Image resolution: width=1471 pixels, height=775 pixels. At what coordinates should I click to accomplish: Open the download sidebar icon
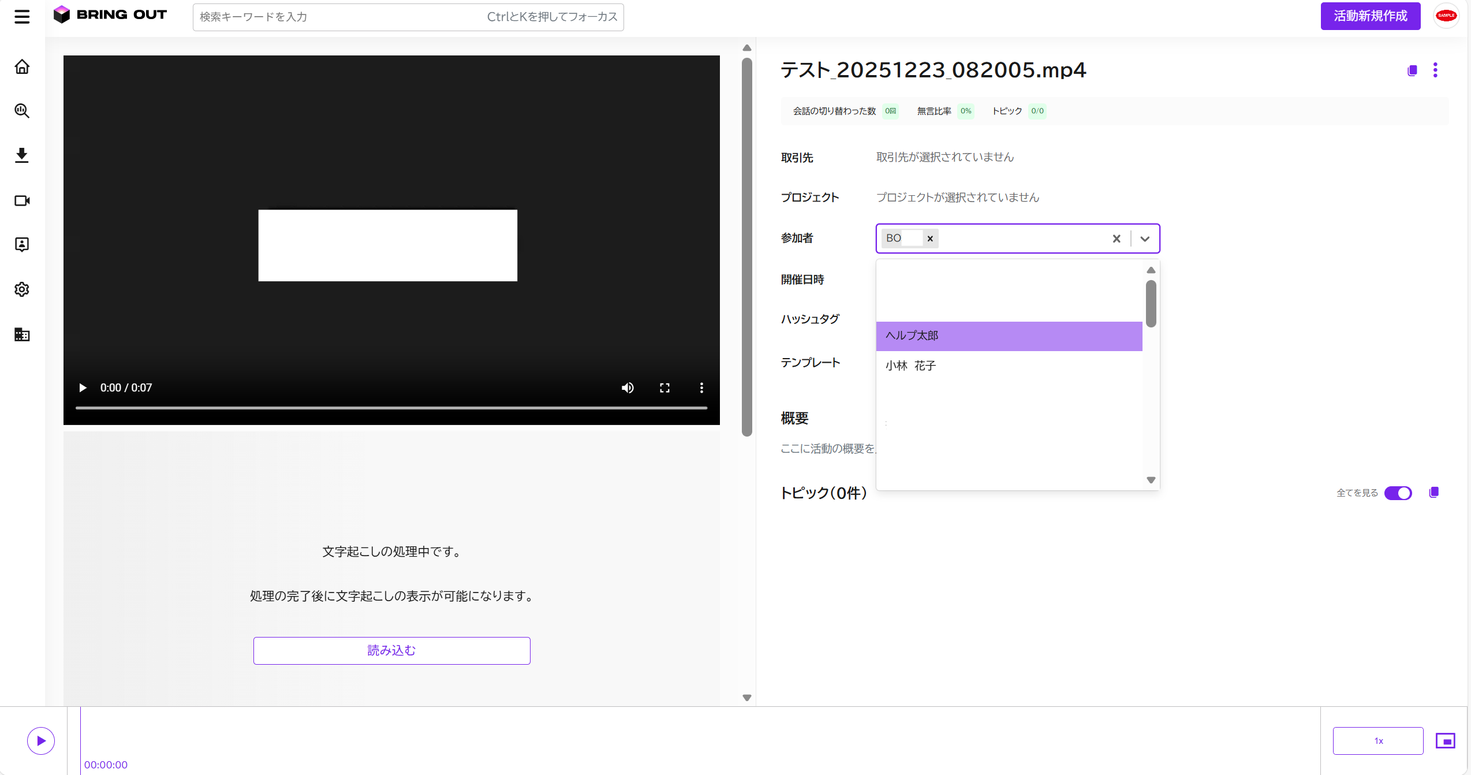[22, 155]
